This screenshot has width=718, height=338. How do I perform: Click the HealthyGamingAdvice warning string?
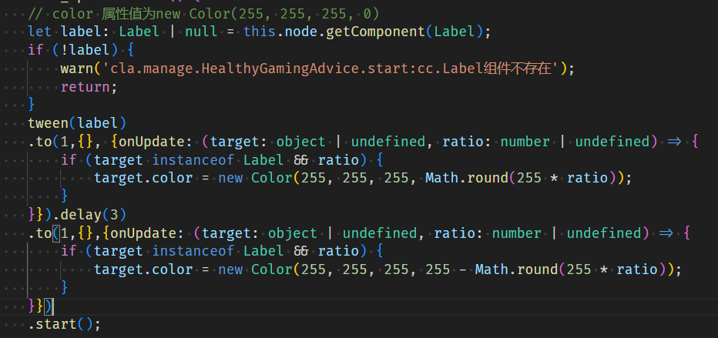click(x=331, y=69)
